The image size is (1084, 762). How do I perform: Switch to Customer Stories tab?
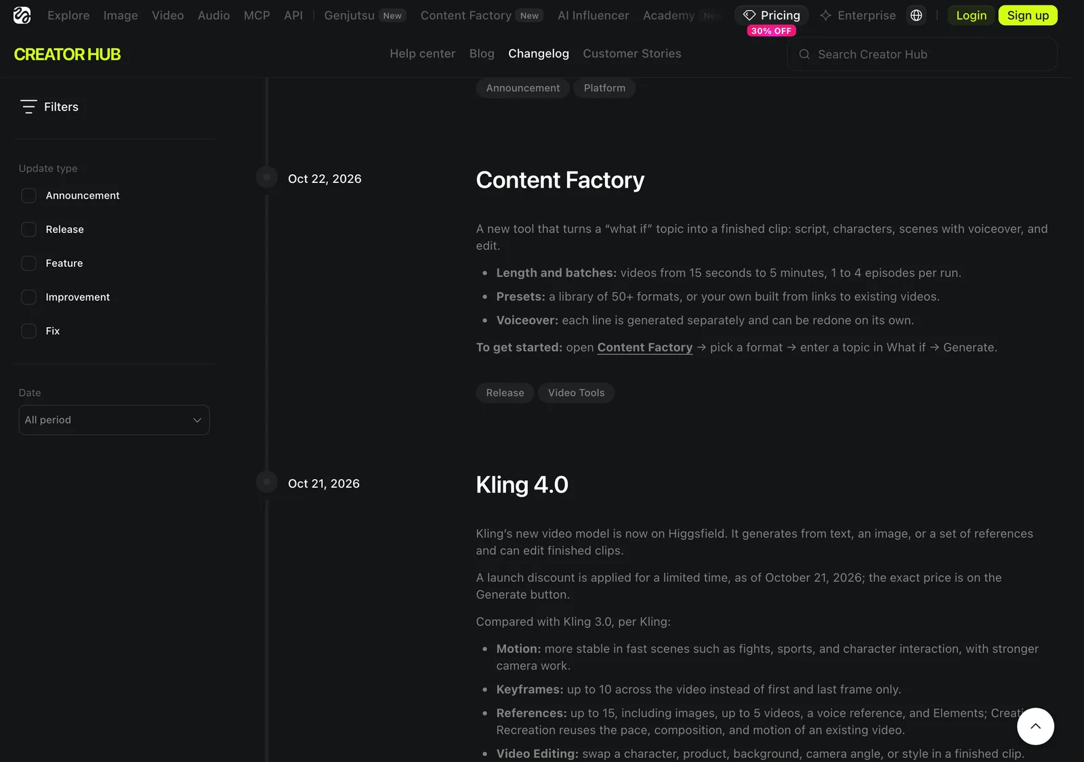click(x=632, y=54)
